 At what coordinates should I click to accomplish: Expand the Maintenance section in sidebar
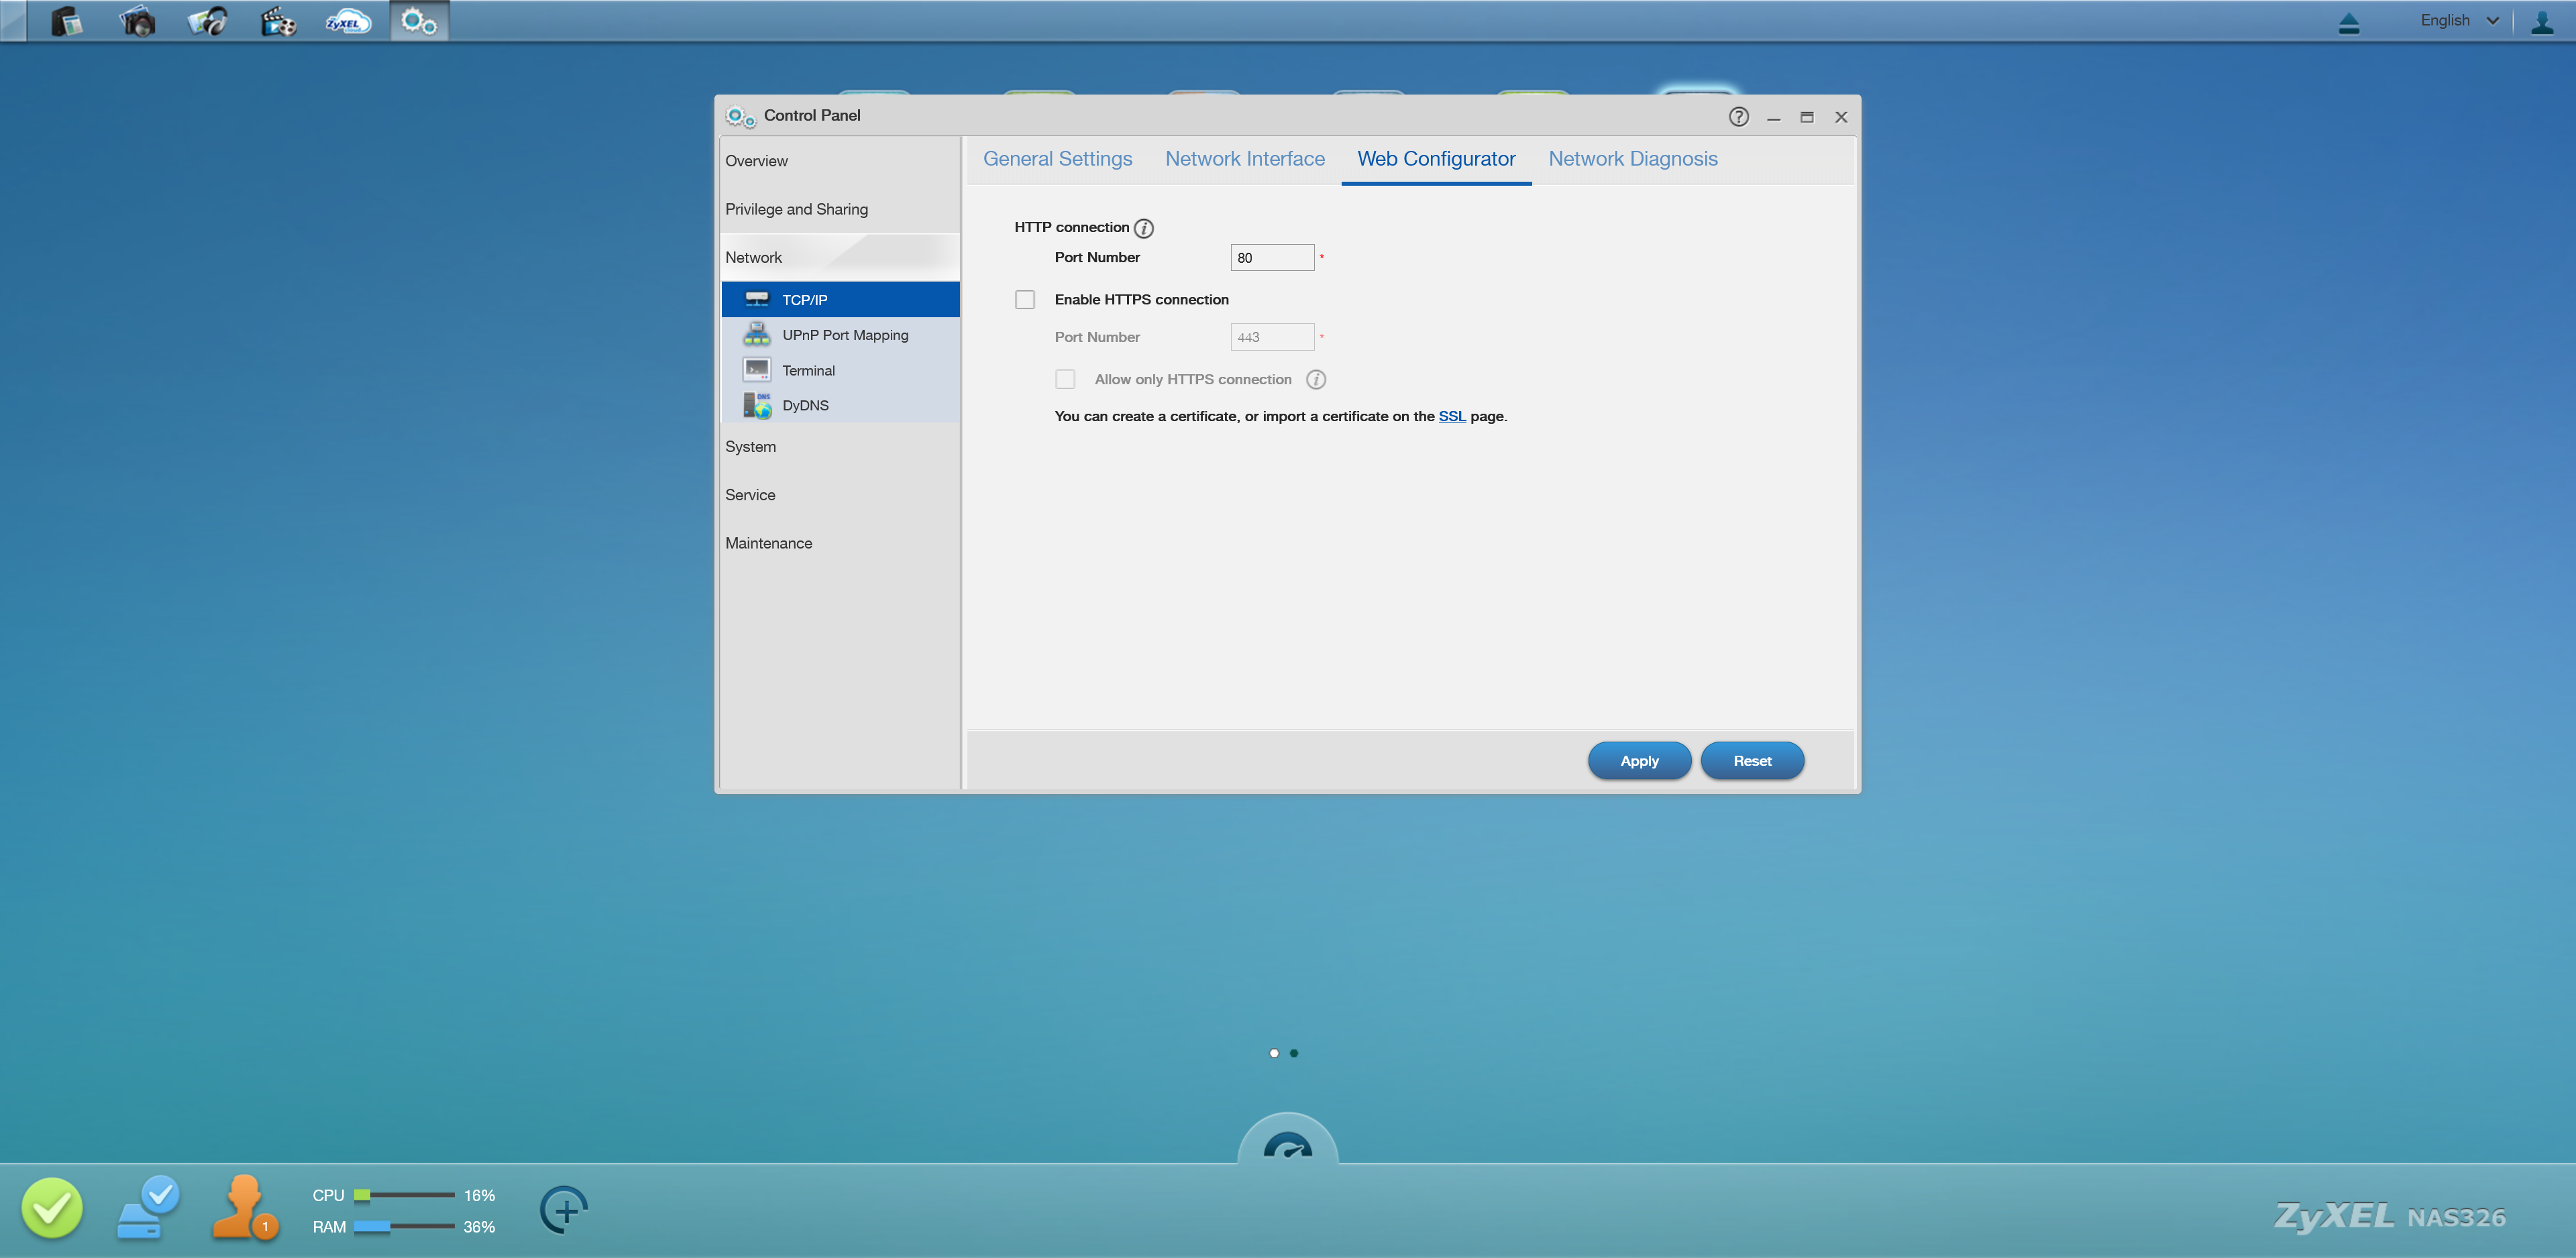[768, 544]
